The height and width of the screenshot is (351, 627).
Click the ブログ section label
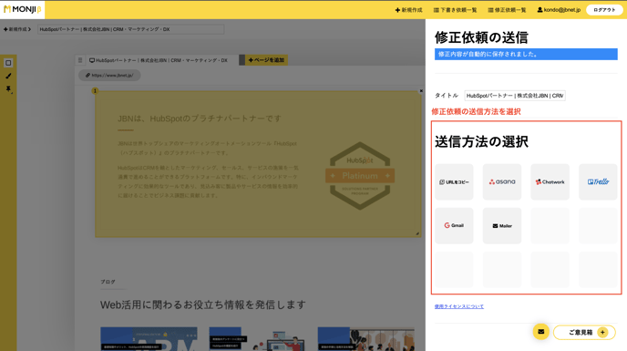tap(108, 282)
